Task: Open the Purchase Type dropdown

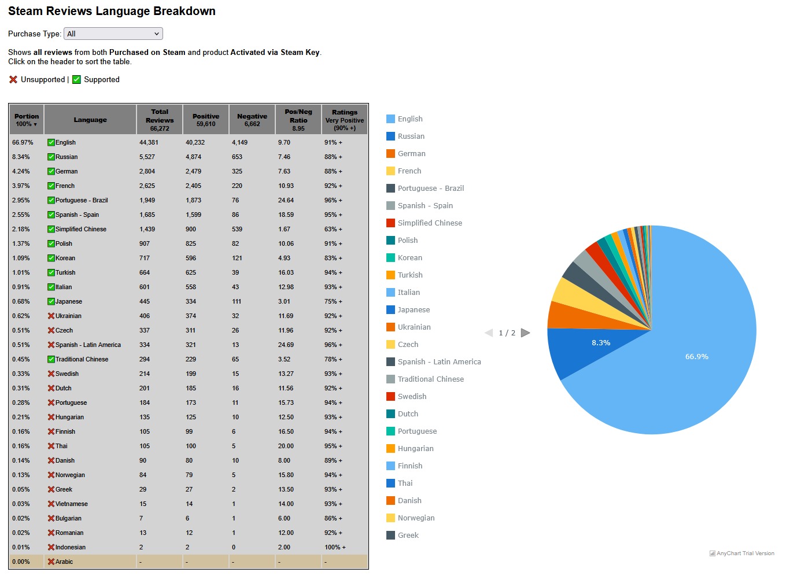Action: (113, 34)
